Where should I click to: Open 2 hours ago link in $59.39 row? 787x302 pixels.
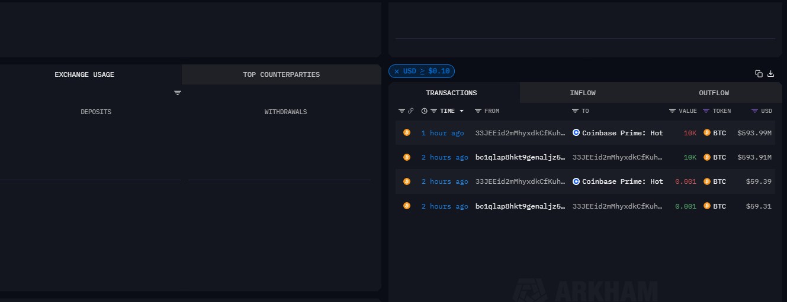coord(445,181)
